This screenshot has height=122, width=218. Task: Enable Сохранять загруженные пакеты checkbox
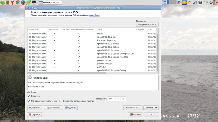point(61,101)
